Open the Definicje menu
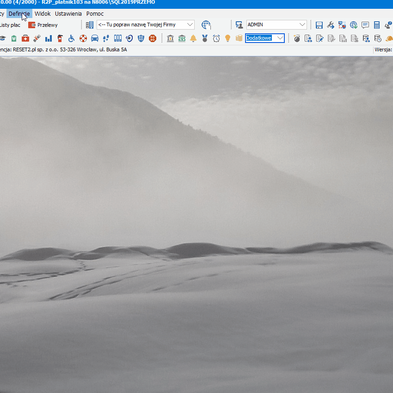This screenshot has height=393, width=393. coord(19,13)
